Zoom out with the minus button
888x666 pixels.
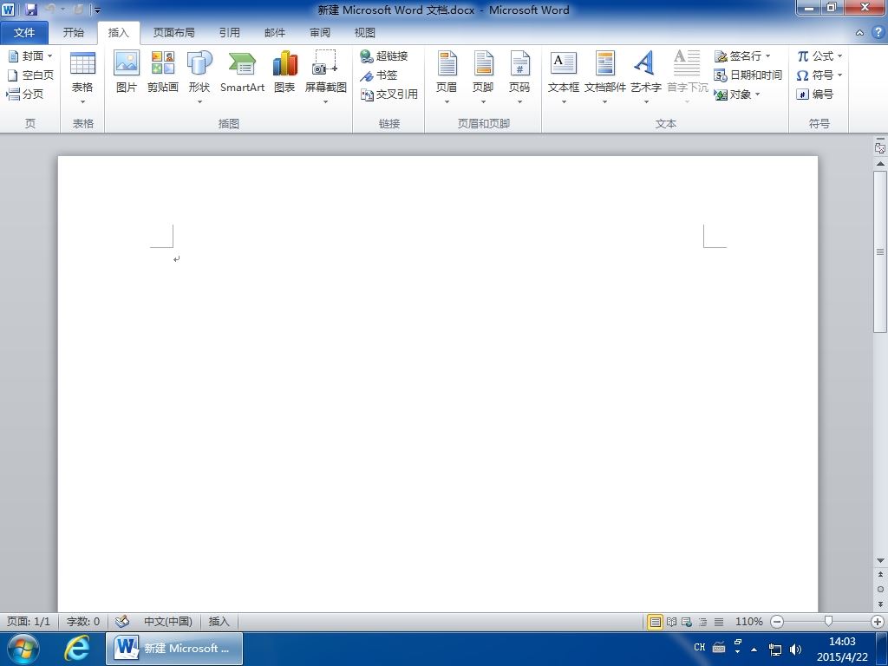pos(777,622)
